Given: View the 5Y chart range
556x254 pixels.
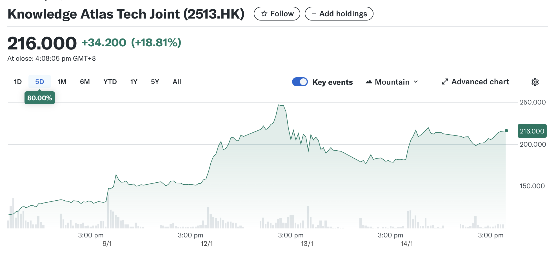Looking at the screenshot, I should pyautogui.click(x=155, y=82).
